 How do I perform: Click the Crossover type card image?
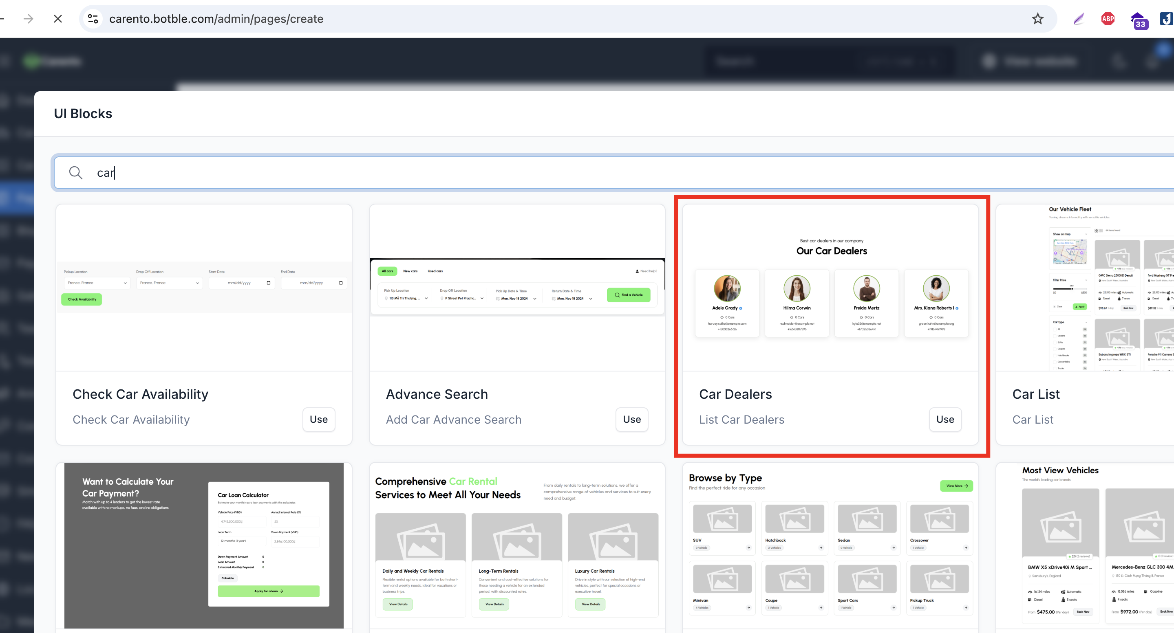(939, 519)
